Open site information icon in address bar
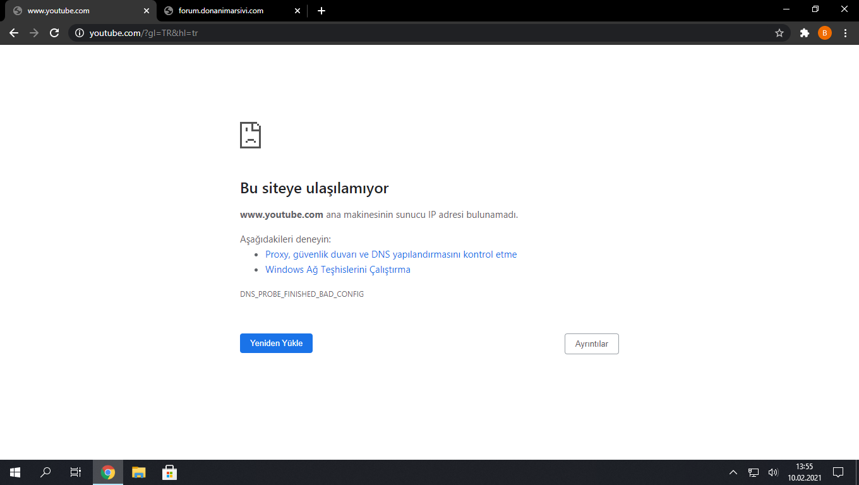The width and height of the screenshot is (859, 485). (x=80, y=33)
